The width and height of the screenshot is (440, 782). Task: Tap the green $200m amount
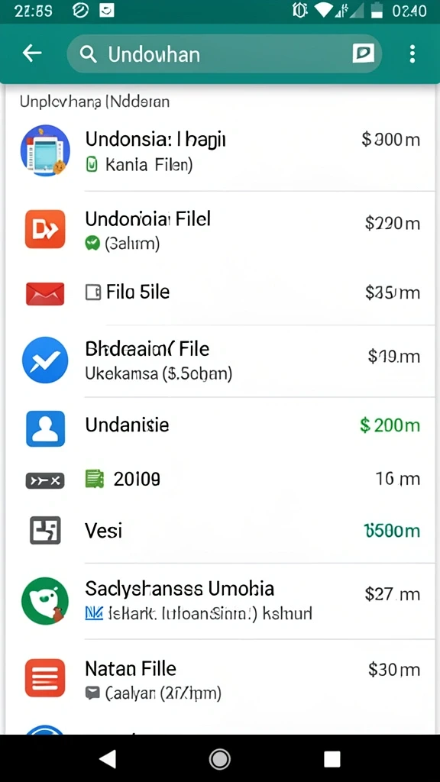click(x=390, y=425)
